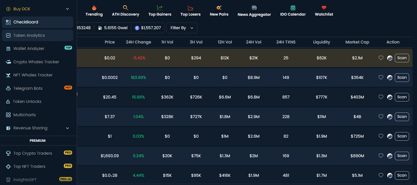Sort by 24H Vol column header
The width and height of the screenshot is (417, 185).
(x=253, y=42)
